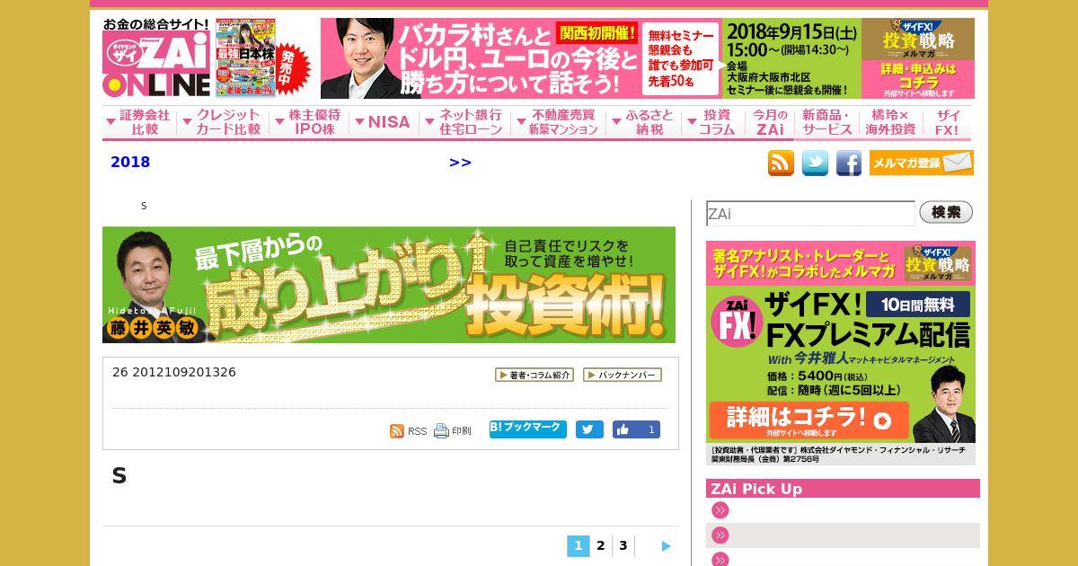Click the 詳細はコチラ! orange button in FX ad
The width and height of the screenshot is (1078, 566).
(808, 420)
